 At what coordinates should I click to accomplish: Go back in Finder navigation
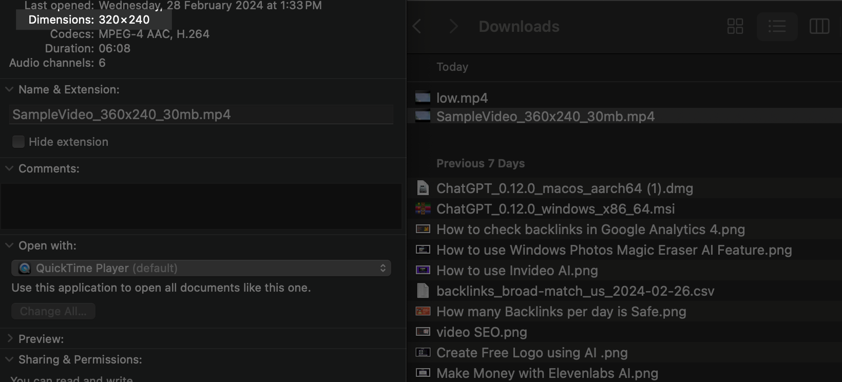417,27
